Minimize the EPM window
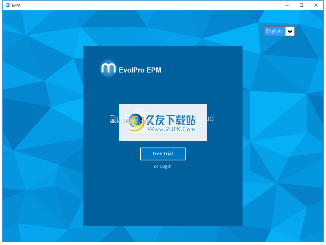The height and width of the screenshot is (245, 326). click(x=287, y=5)
